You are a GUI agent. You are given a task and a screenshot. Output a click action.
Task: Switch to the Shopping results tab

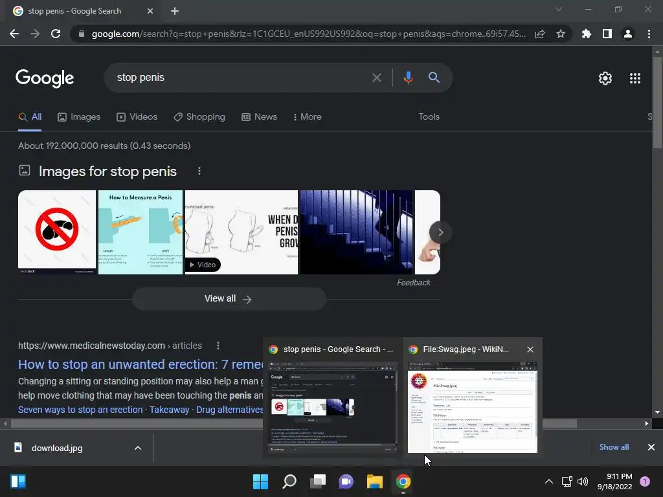tap(199, 116)
